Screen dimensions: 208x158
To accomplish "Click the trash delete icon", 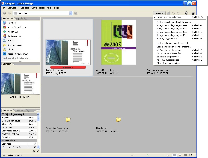I will coord(186,13).
